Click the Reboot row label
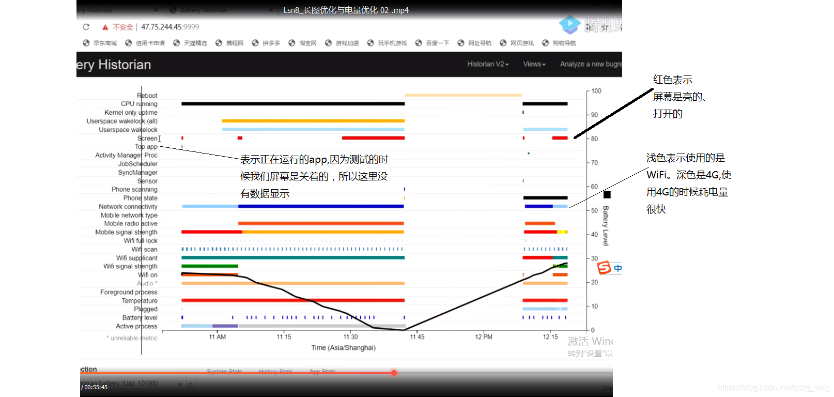 point(147,96)
